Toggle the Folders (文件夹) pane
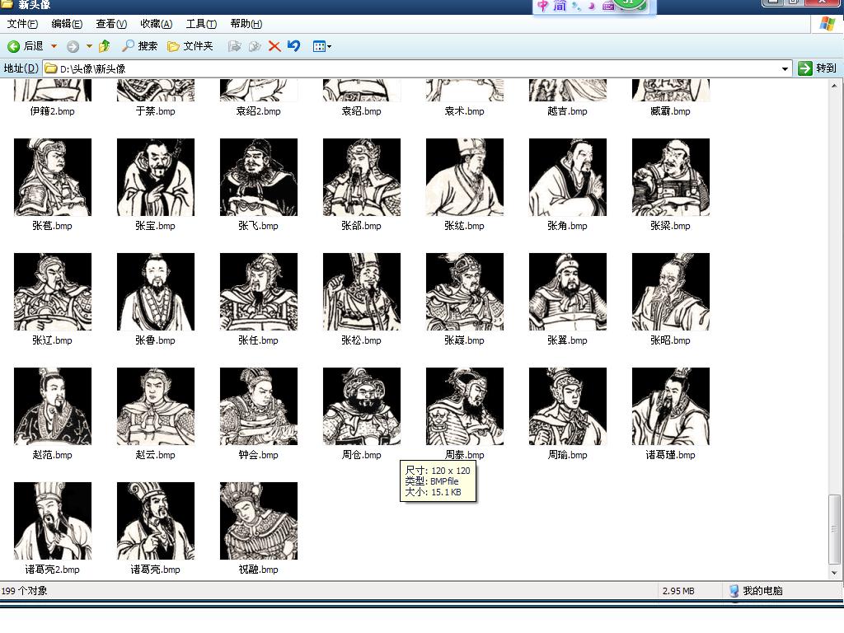The height and width of the screenshot is (633, 844). pyautogui.click(x=190, y=46)
